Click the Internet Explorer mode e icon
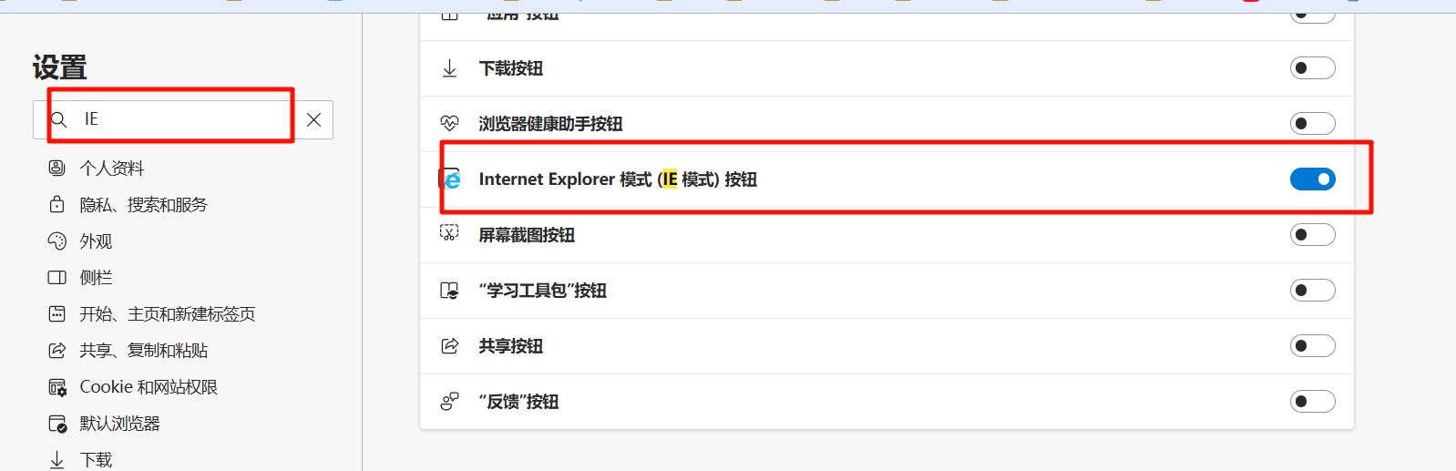 click(x=452, y=179)
